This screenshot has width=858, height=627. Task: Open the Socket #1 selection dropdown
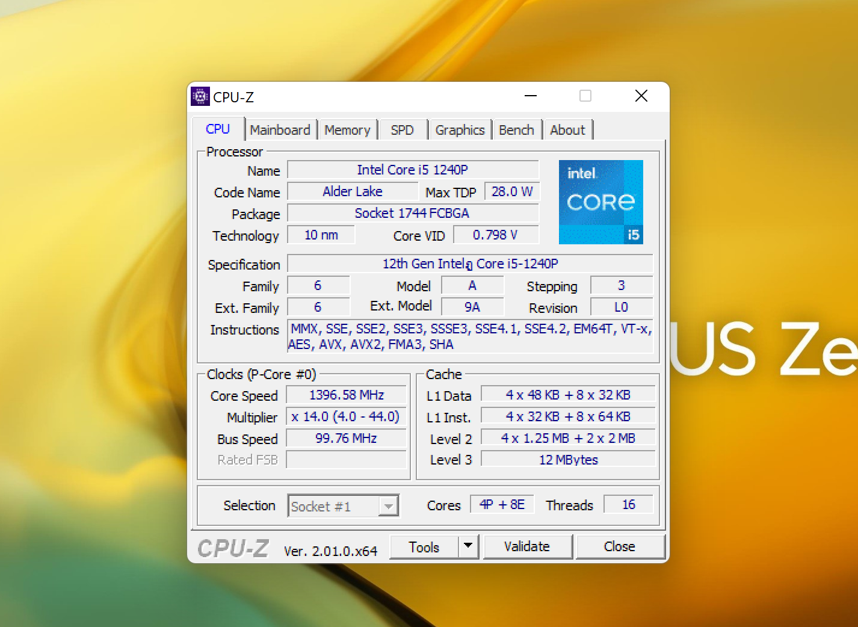344,506
